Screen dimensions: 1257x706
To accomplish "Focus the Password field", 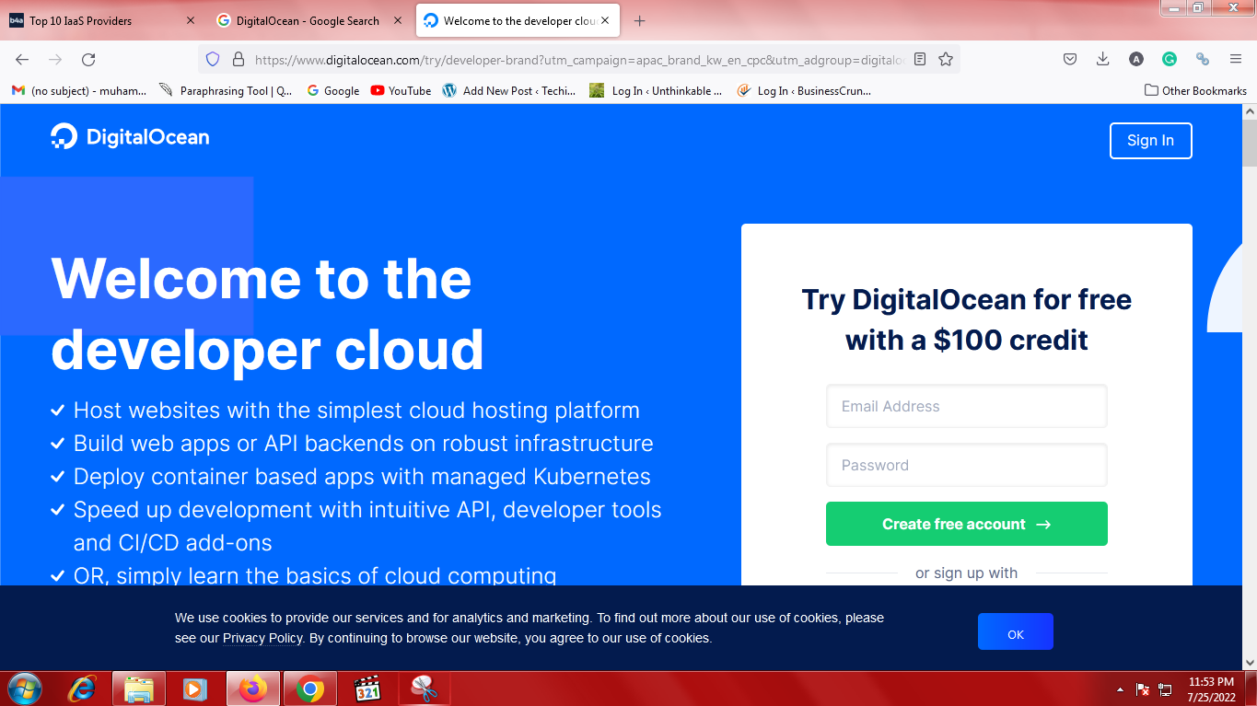I will pyautogui.click(x=966, y=465).
